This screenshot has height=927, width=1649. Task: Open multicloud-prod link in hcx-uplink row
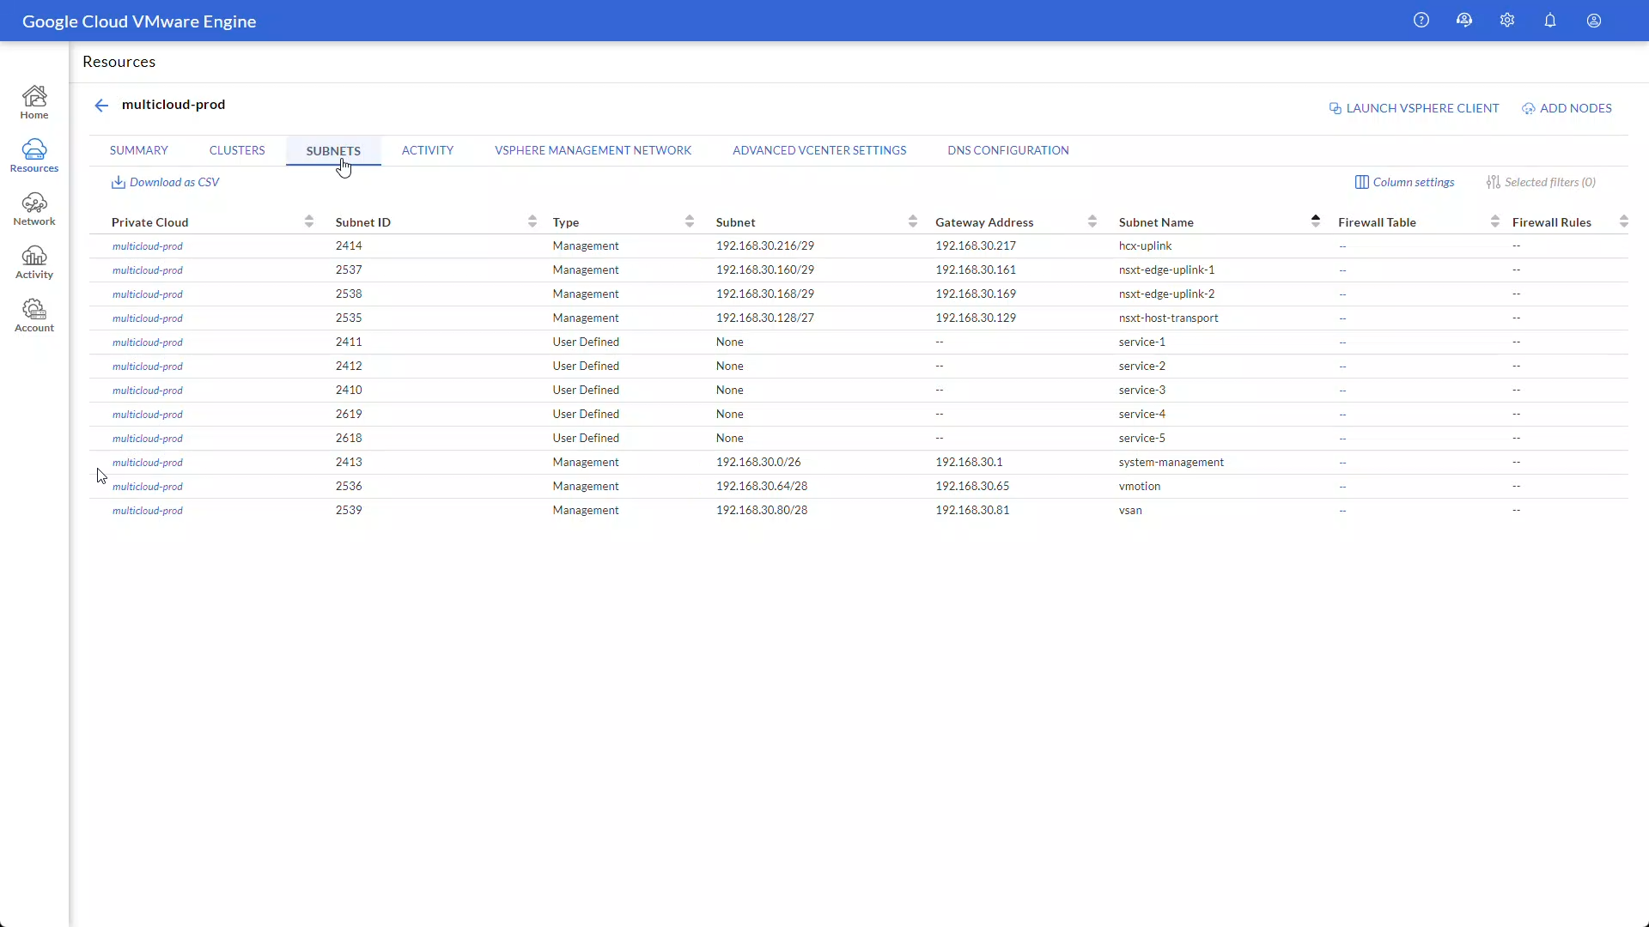click(148, 246)
